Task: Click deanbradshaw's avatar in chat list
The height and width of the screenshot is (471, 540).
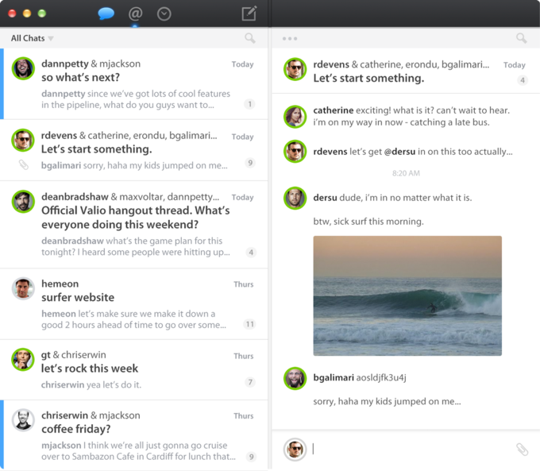Action: (23, 202)
